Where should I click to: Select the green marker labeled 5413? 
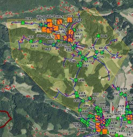tap(83, 101)
